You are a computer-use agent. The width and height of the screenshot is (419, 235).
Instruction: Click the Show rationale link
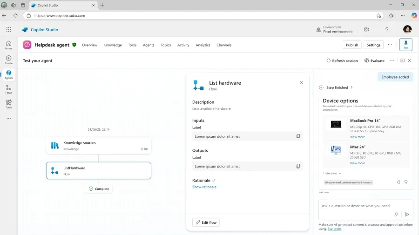(x=204, y=187)
